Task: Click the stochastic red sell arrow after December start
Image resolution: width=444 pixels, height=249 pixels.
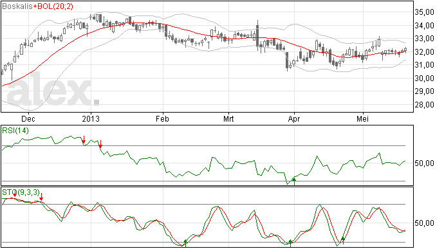Action: coord(41,197)
